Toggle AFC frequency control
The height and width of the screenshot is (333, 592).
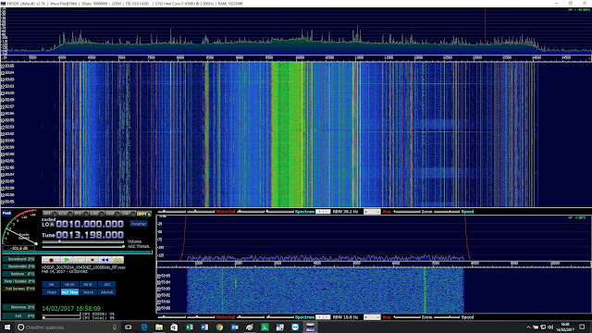pos(107,285)
